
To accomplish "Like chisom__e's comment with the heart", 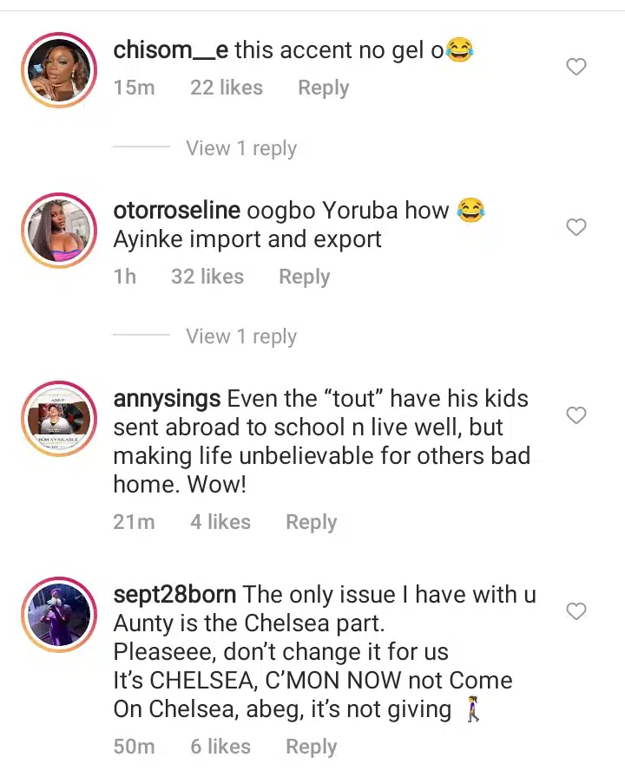I will tap(576, 67).
